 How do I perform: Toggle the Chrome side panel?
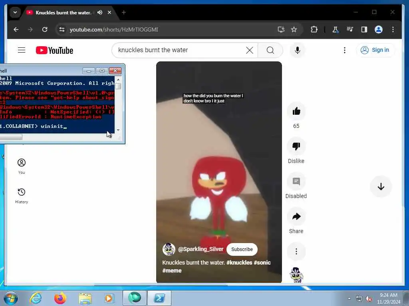(364, 29)
